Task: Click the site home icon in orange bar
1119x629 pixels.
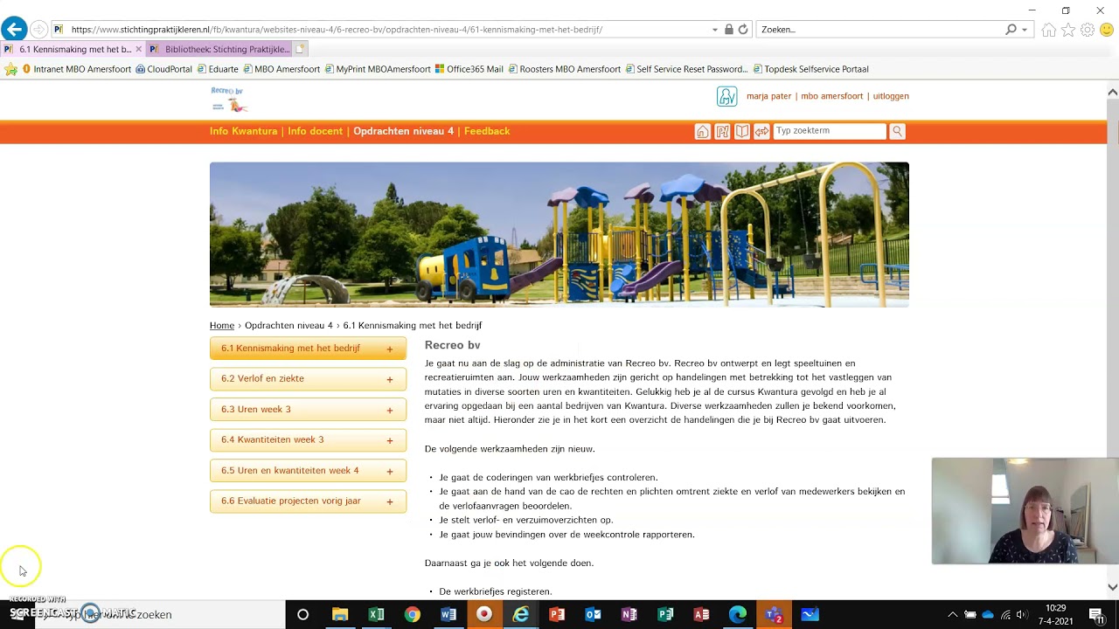Action: [x=702, y=131]
